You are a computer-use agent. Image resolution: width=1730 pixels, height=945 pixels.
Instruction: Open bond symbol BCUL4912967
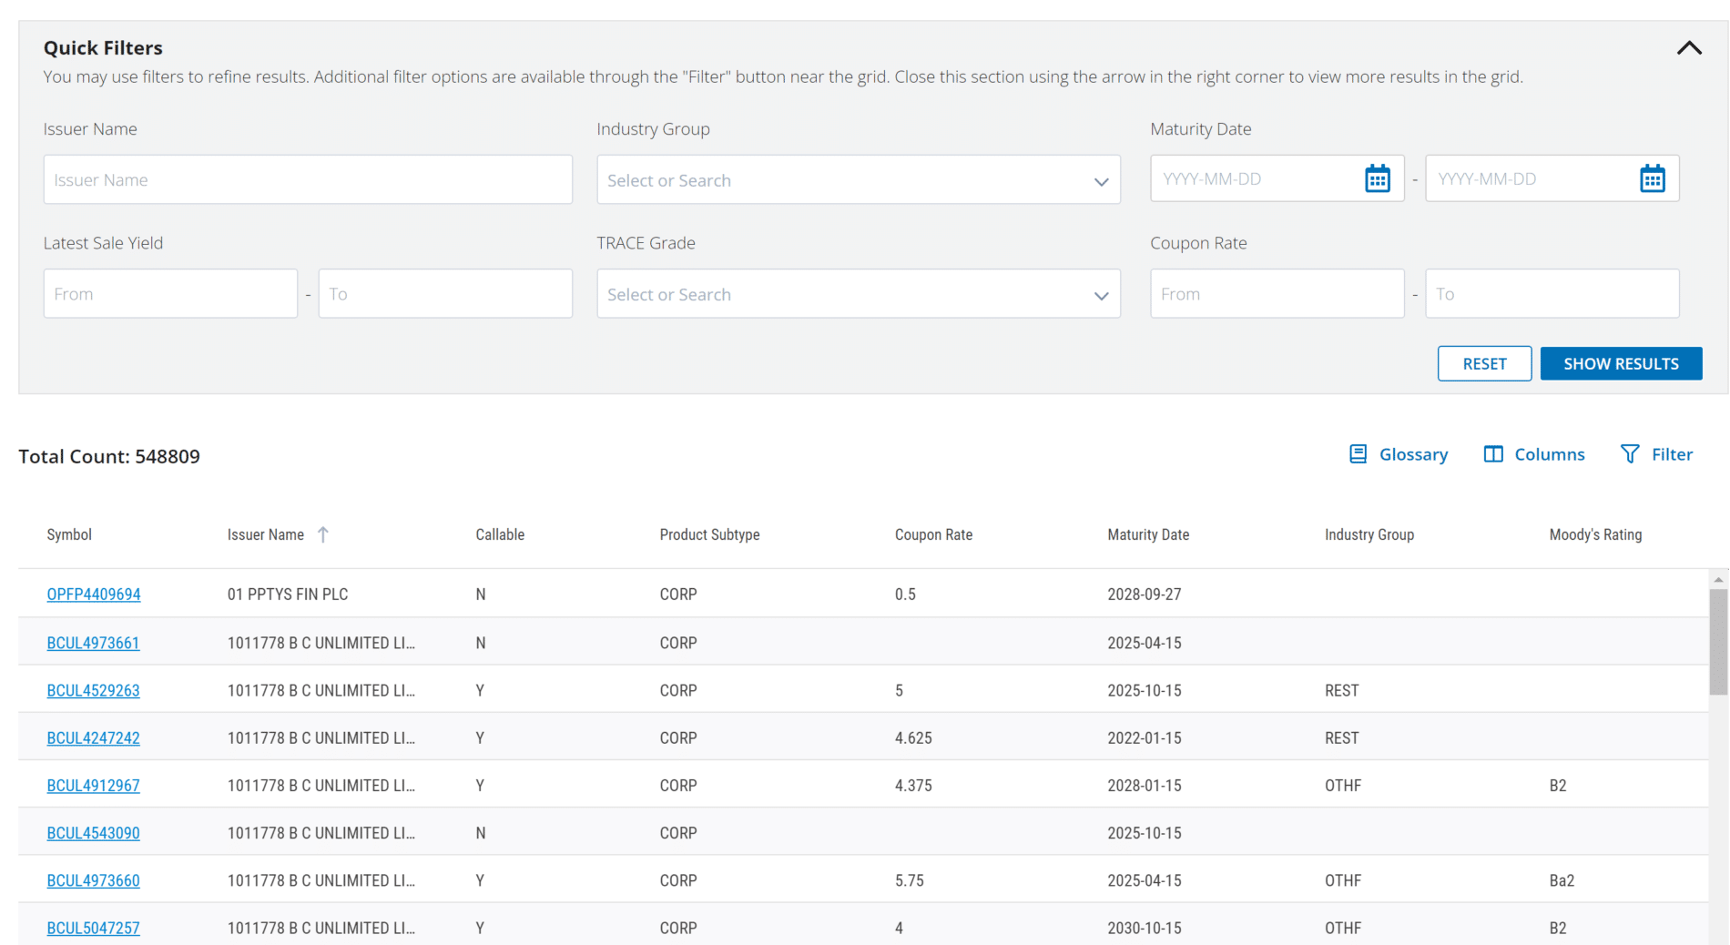(x=94, y=786)
